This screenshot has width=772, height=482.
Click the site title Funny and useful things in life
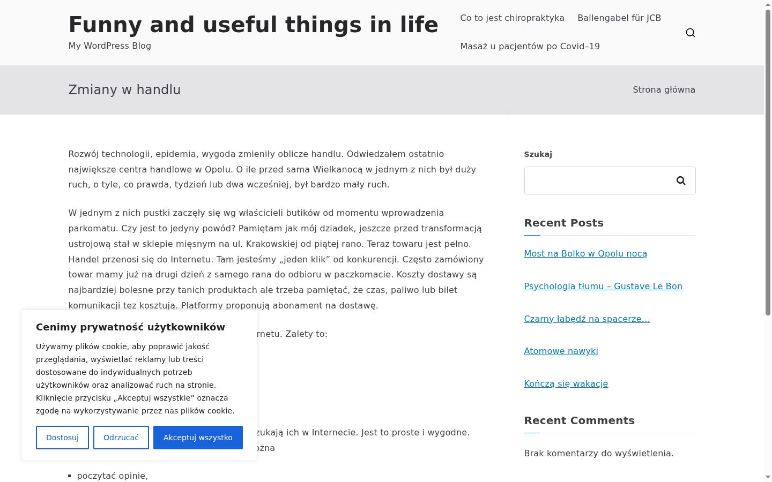tap(254, 25)
